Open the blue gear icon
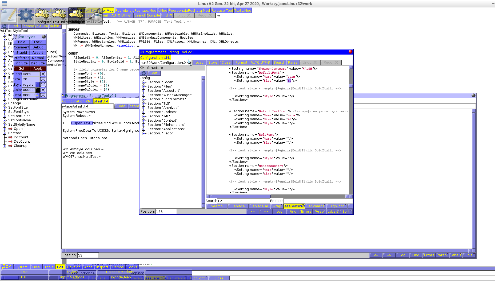This screenshot has height=281, width=495. (26, 16)
